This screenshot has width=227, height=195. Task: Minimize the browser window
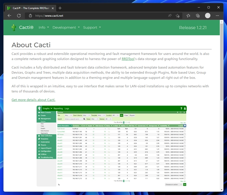point(199,7)
